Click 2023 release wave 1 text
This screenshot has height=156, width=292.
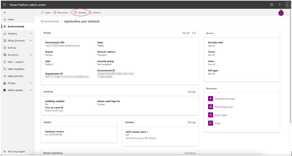coord(137,132)
